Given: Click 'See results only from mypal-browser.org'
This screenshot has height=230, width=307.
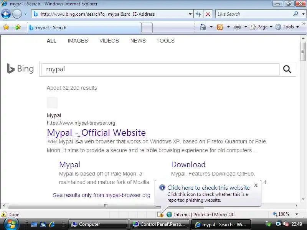Looking at the screenshot, I should point(102,195).
